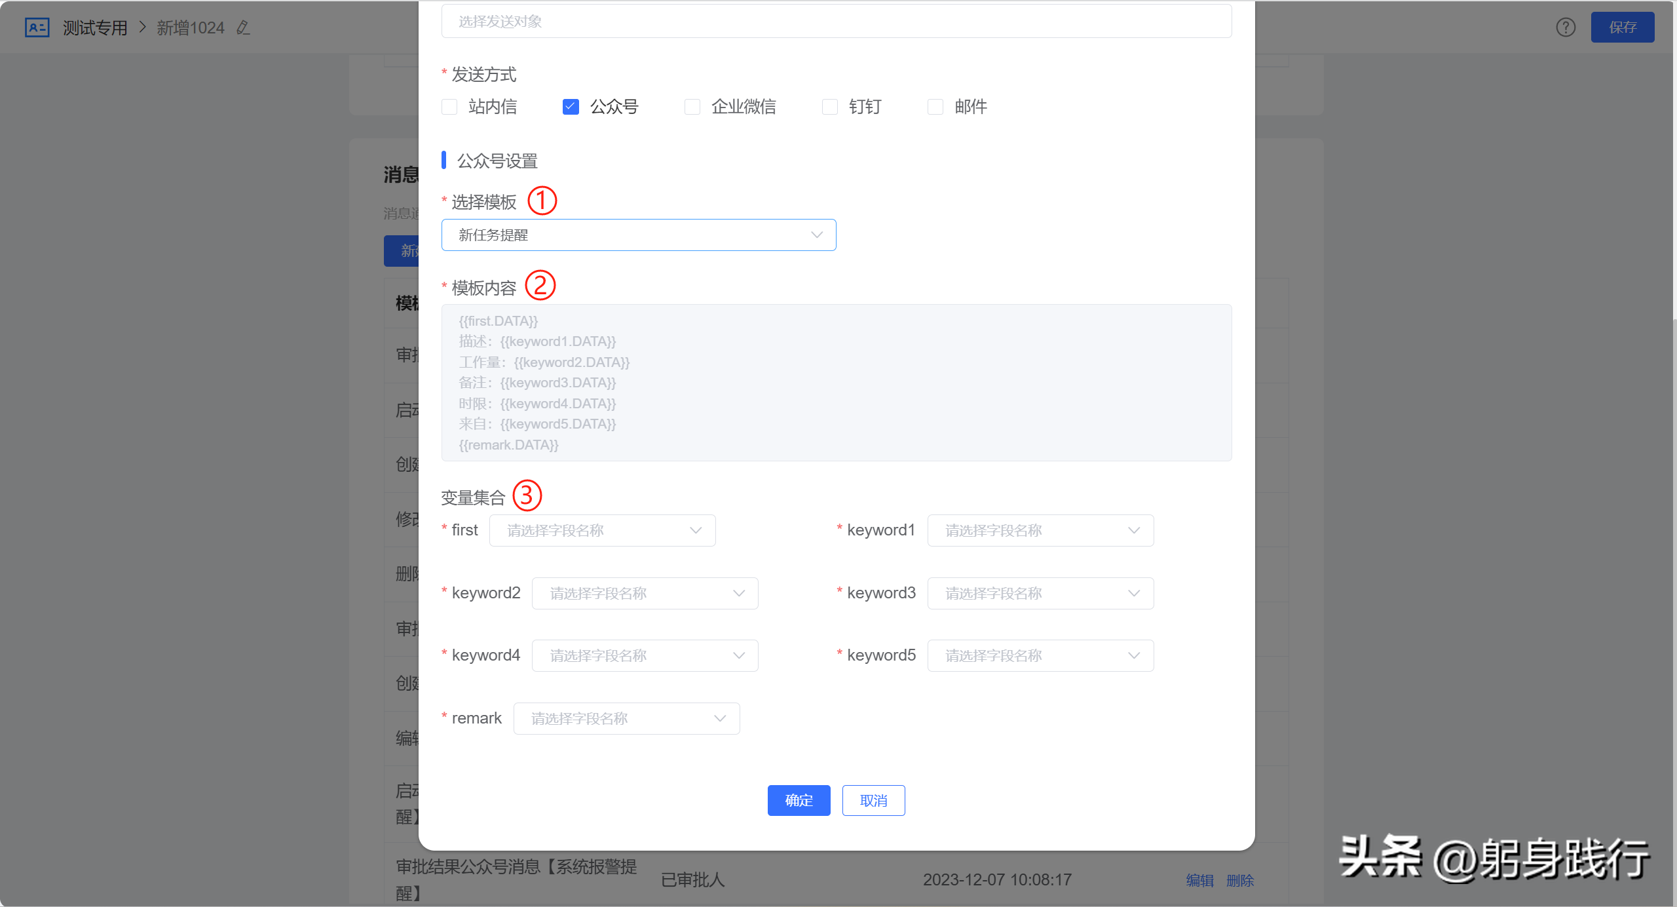The height and width of the screenshot is (907, 1677).
Task: Click the 新增1024 title text
Action: (x=191, y=28)
